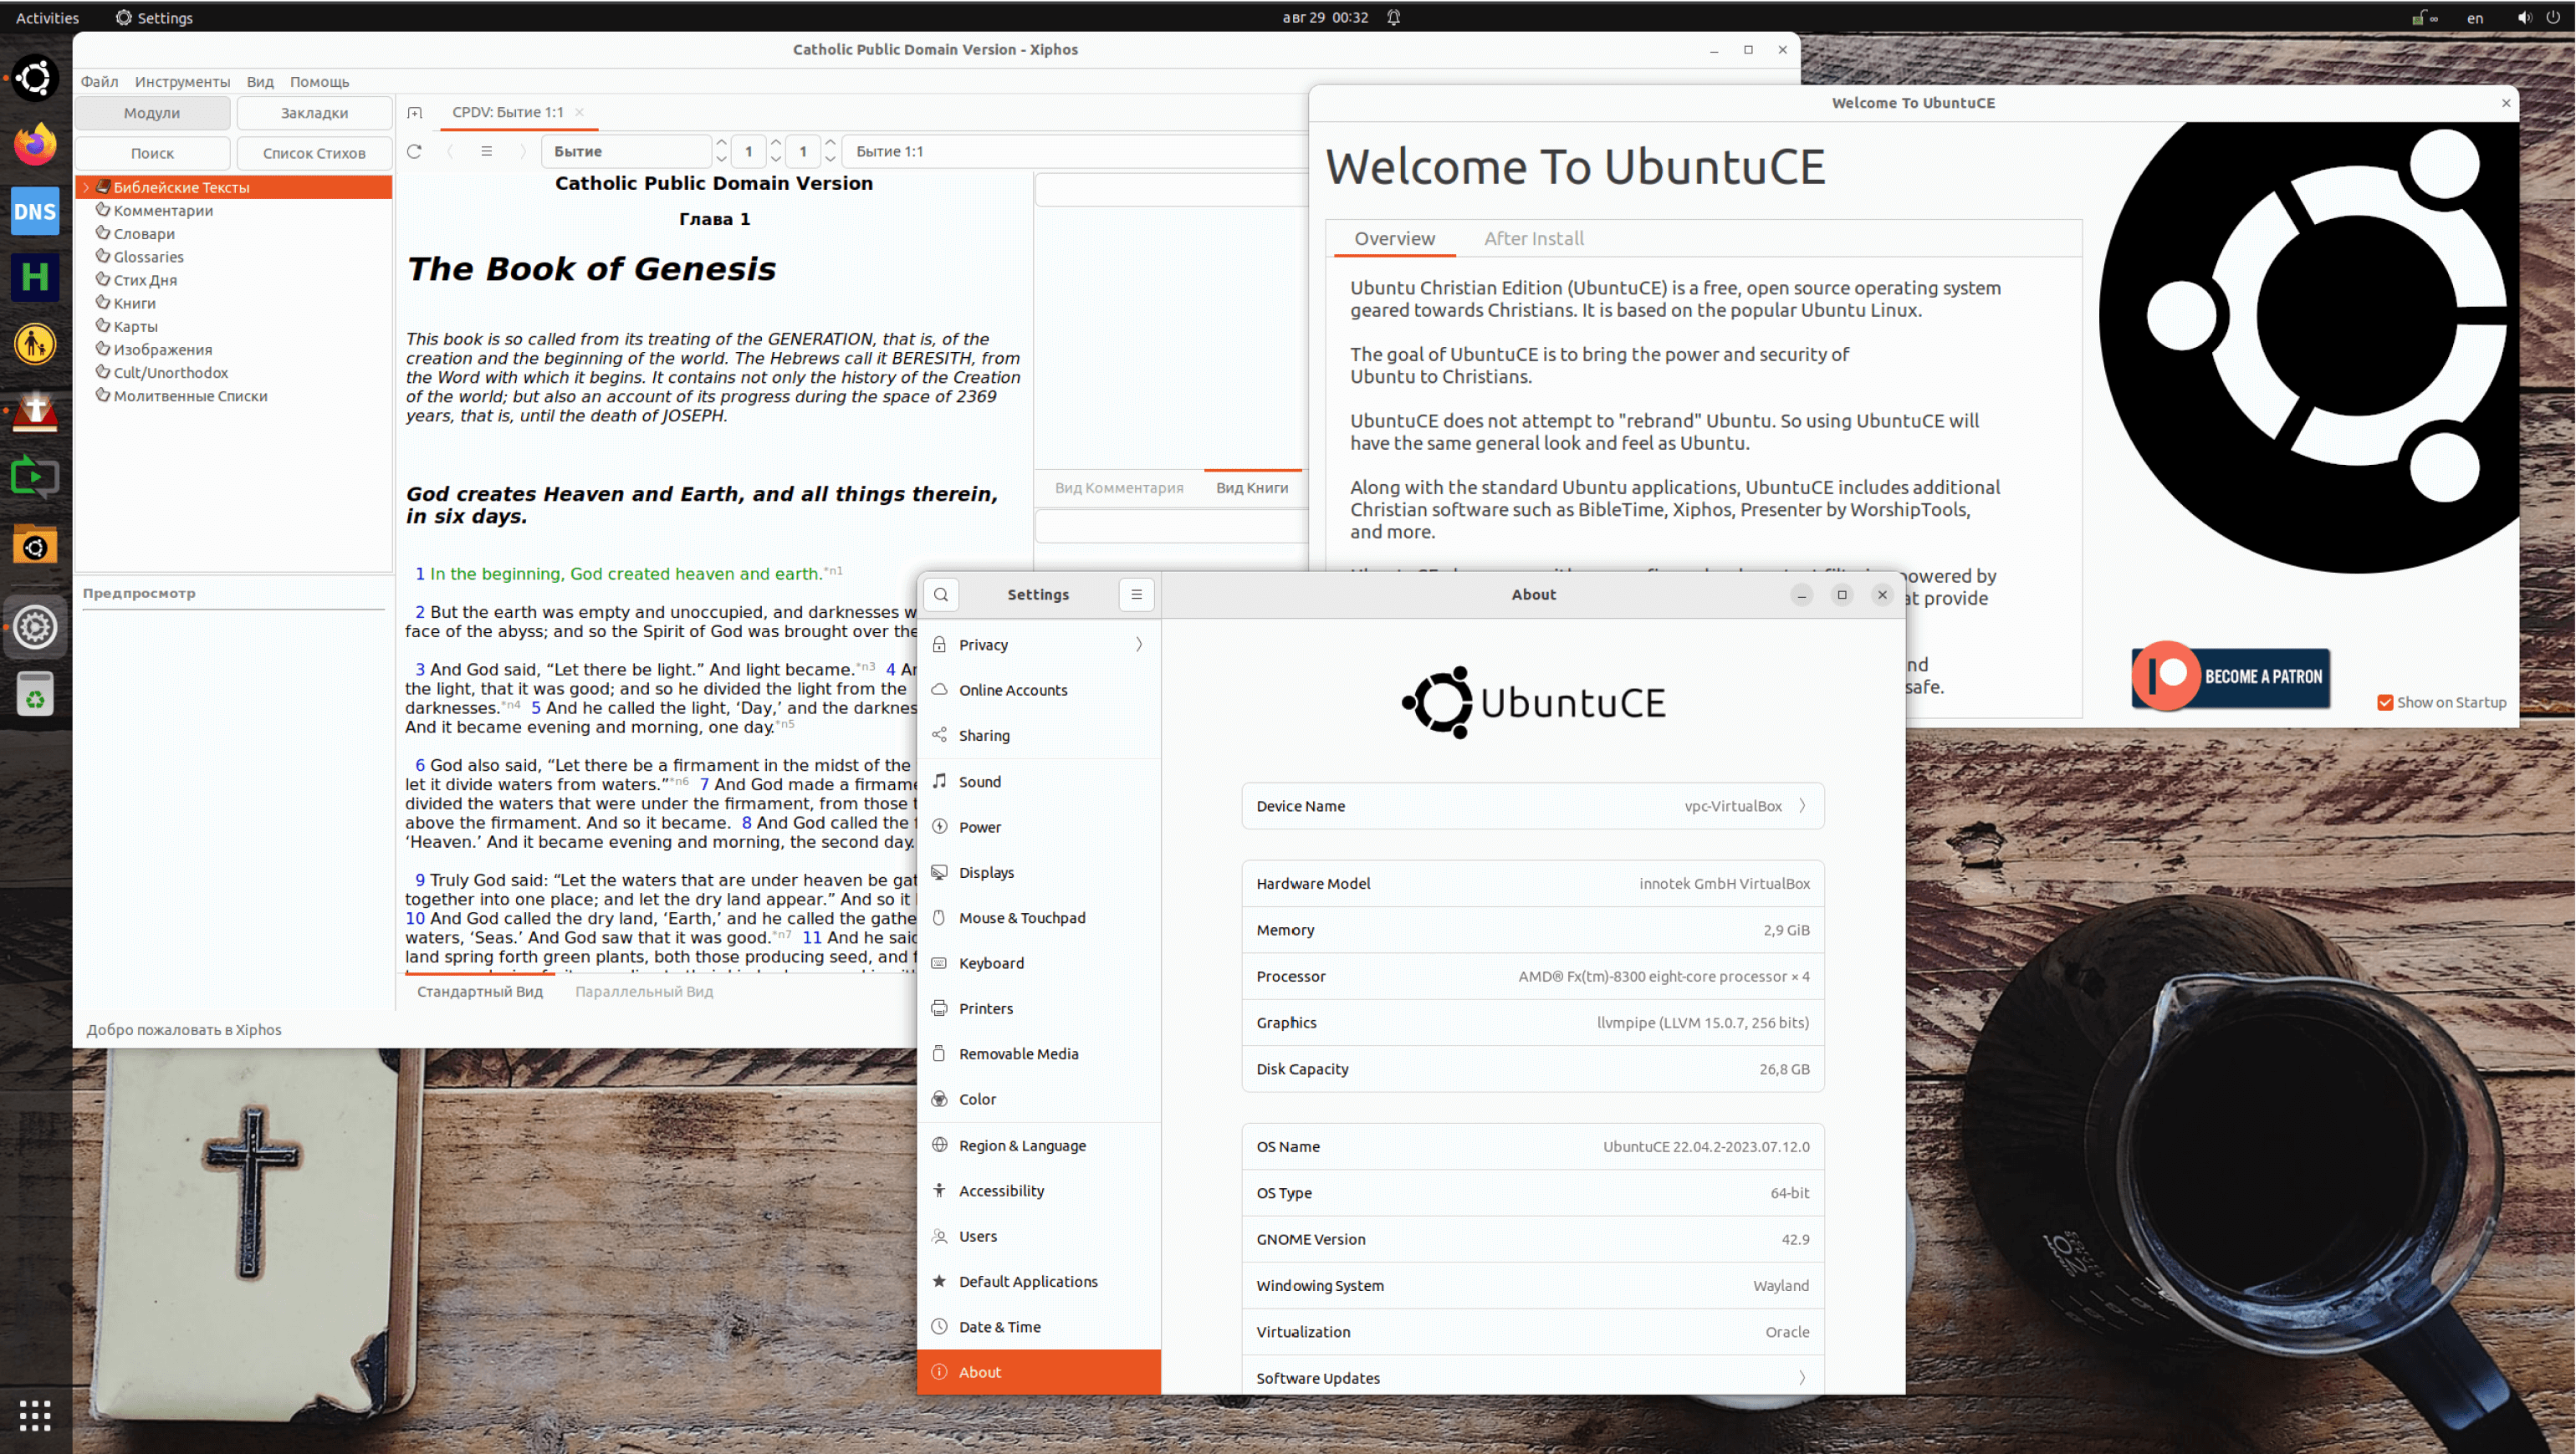Select Молитвенные Списки tree item
This screenshot has width=2576, height=1454.
(190, 396)
